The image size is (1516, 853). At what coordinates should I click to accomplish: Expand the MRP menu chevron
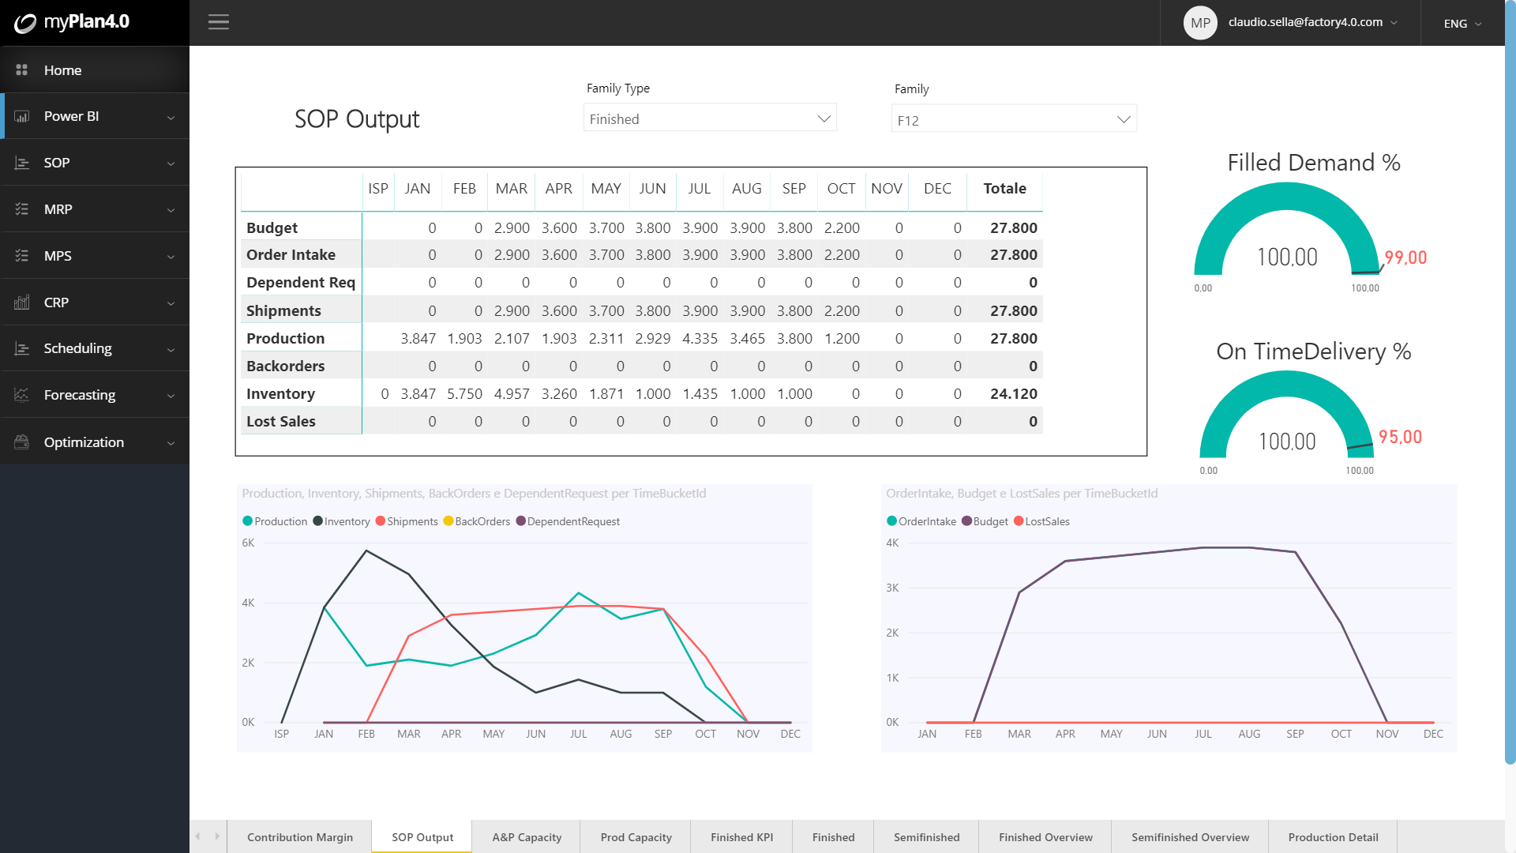(x=171, y=210)
